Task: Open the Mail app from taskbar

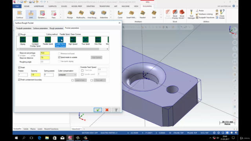Action: (x=62, y=138)
